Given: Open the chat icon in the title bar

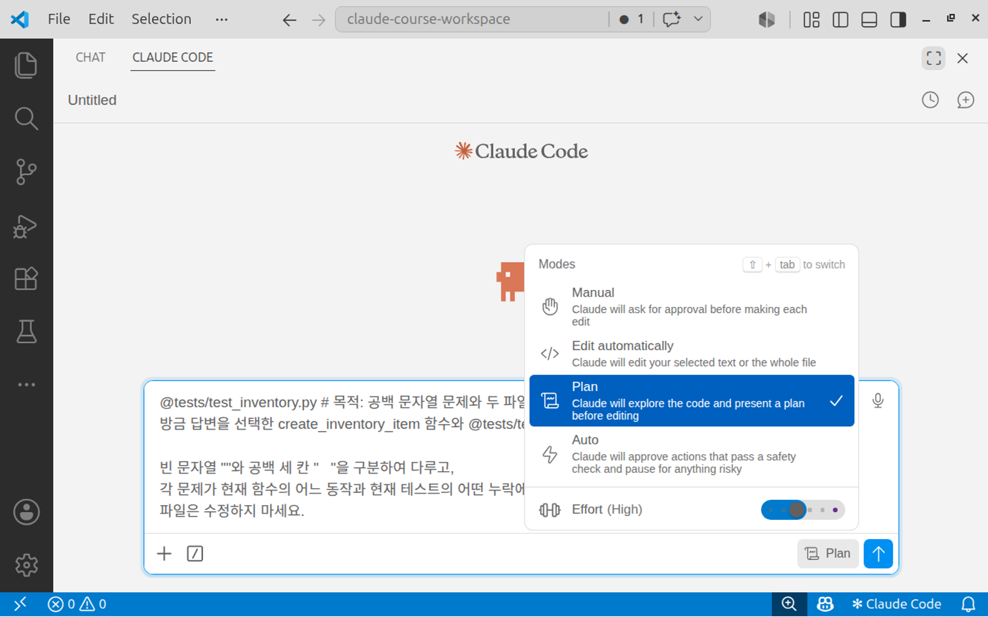Looking at the screenshot, I should point(672,19).
